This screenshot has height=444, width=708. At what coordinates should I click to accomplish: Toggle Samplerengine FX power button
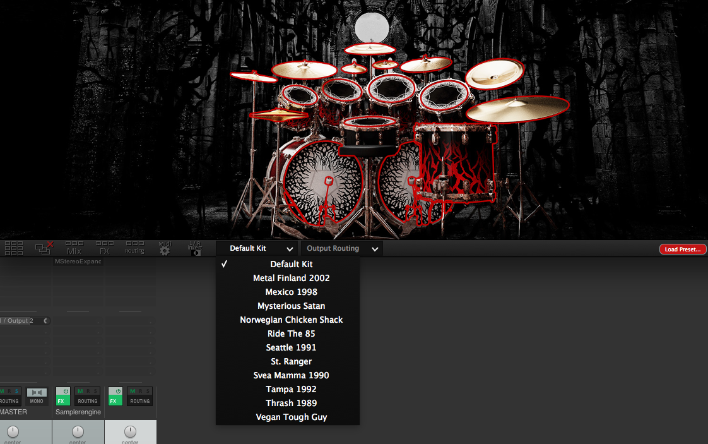pos(66,391)
